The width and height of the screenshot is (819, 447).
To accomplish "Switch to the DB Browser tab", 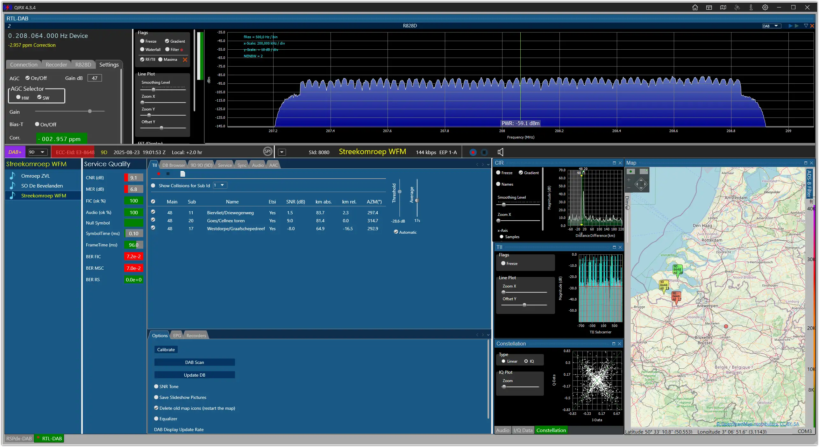I will [x=174, y=165].
